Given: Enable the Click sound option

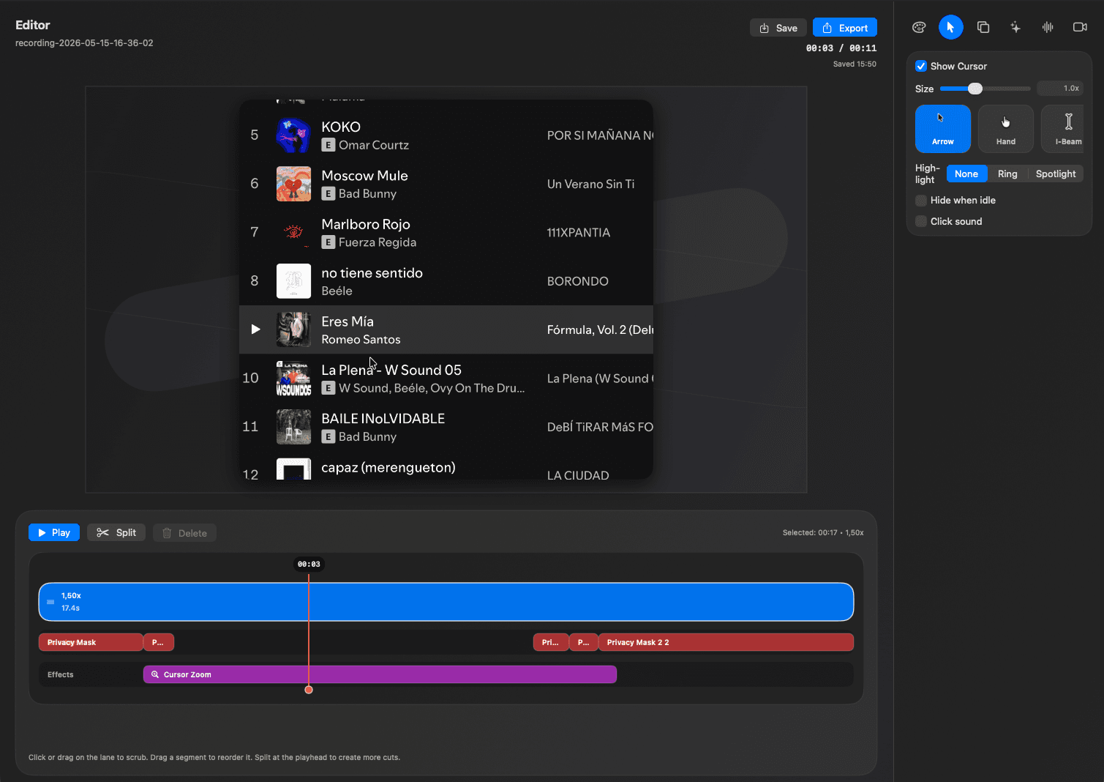Looking at the screenshot, I should coord(921,221).
